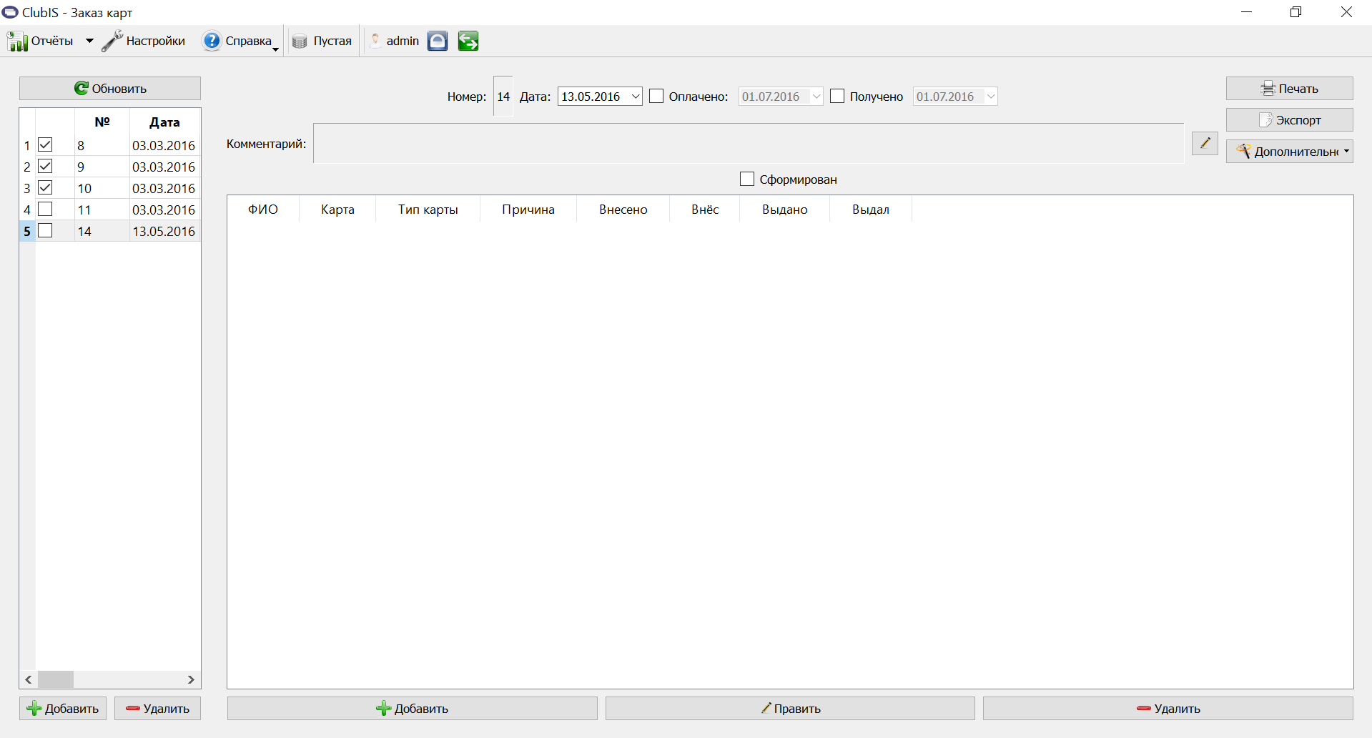Click the Печать print button
1372x738 pixels.
click(x=1290, y=89)
